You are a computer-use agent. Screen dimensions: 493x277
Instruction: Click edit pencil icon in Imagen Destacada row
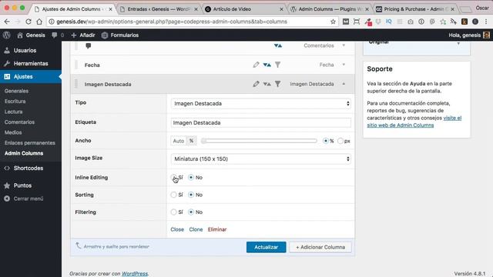coord(256,84)
